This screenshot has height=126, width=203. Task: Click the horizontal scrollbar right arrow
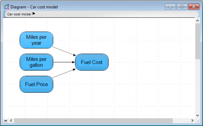point(192,120)
